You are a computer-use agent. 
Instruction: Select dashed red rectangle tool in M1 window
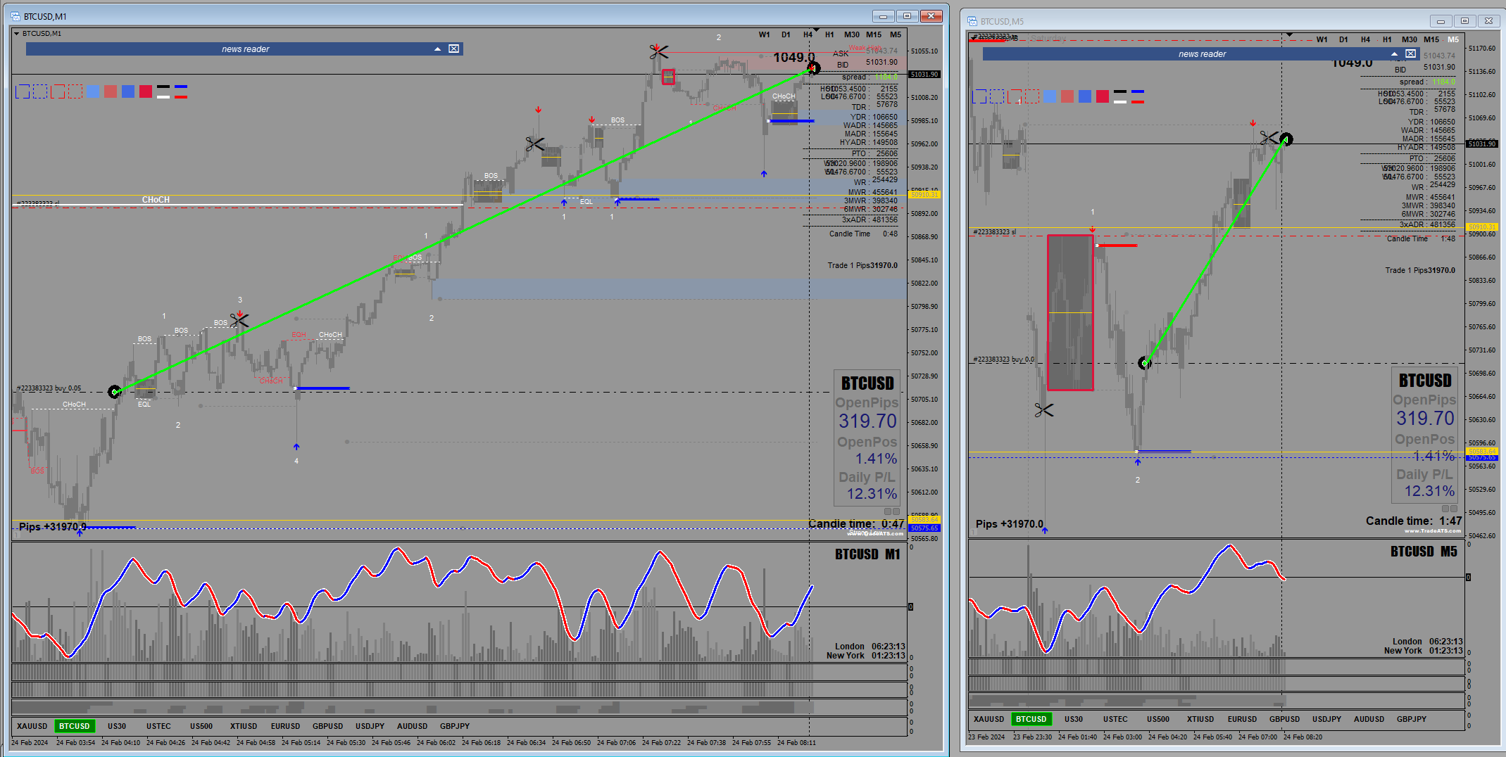[x=75, y=91]
